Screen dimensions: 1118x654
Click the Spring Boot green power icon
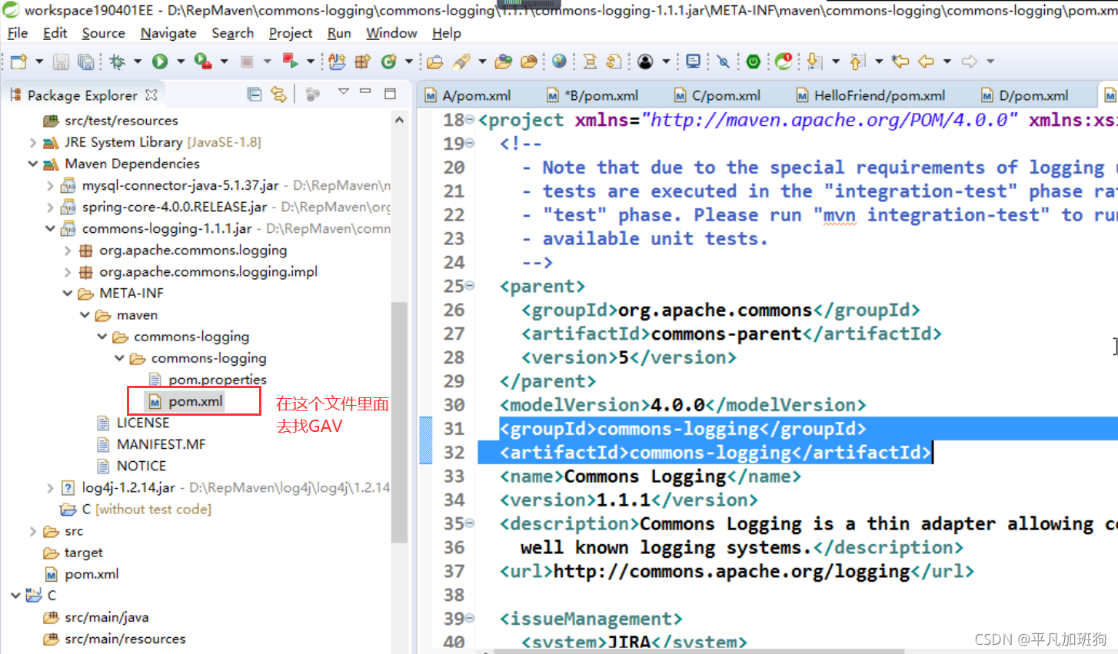point(754,61)
